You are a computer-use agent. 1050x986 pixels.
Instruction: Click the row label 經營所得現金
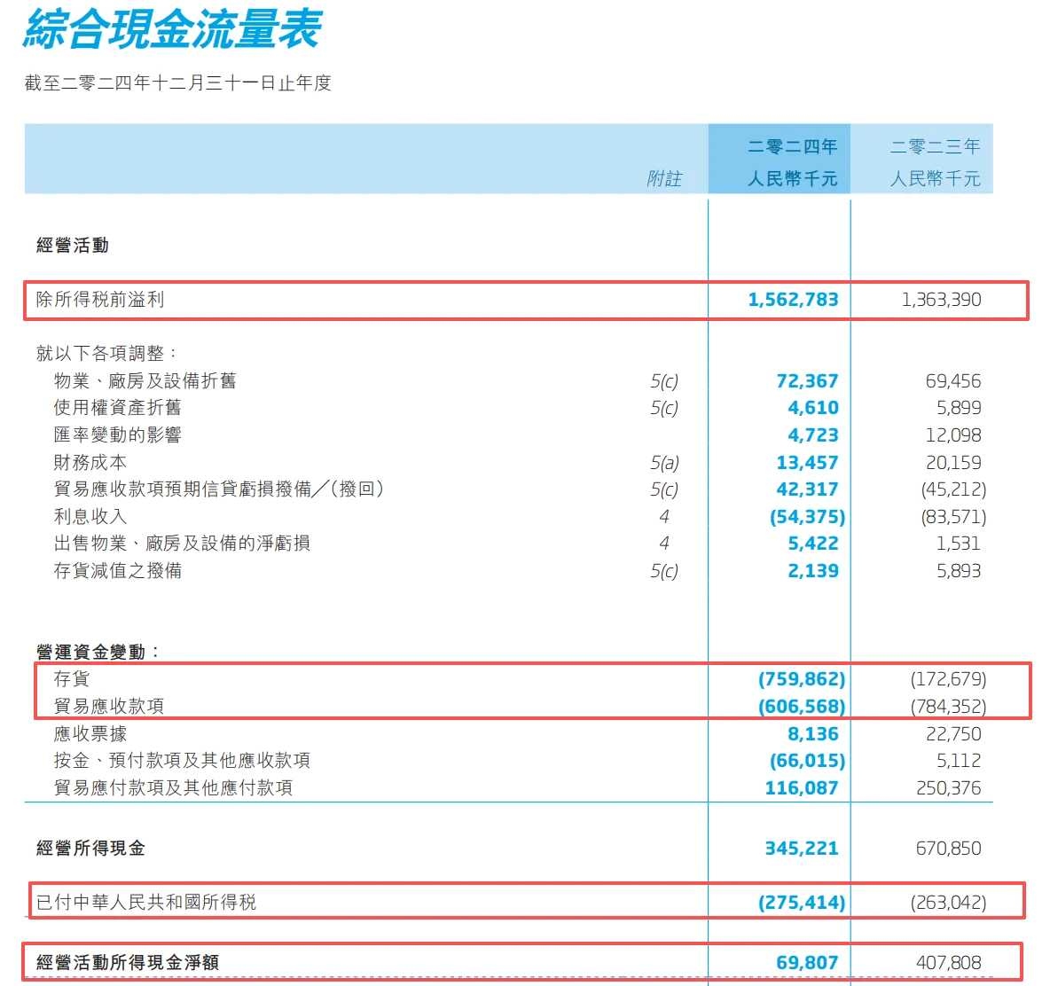point(90,848)
